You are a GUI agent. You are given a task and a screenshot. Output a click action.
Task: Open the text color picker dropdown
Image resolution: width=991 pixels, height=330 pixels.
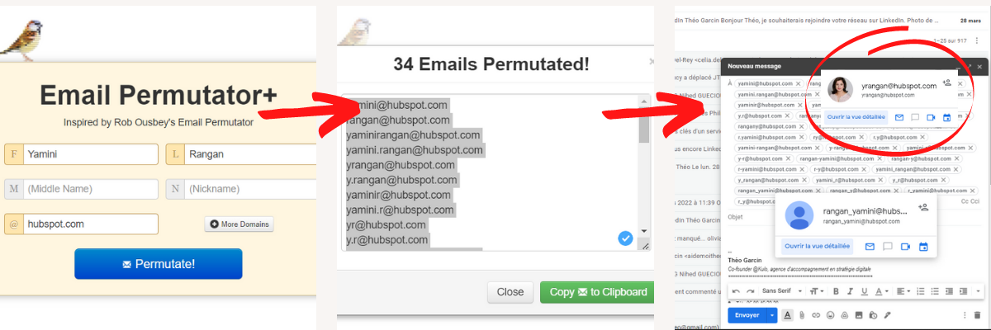882,291
